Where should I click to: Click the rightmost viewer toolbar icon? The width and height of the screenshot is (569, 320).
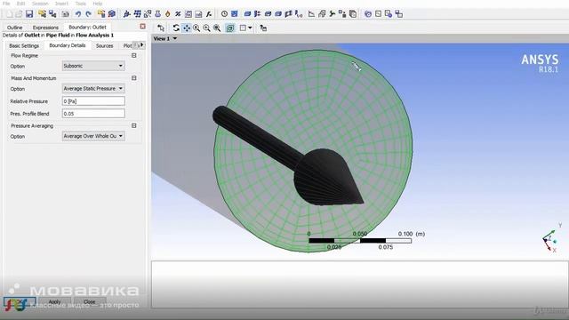263,28
